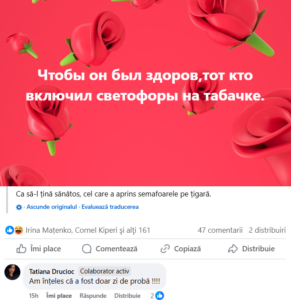Click the thumbs-up icon next to Îmi place
Screen dimensions: 291x300
tap(21, 249)
